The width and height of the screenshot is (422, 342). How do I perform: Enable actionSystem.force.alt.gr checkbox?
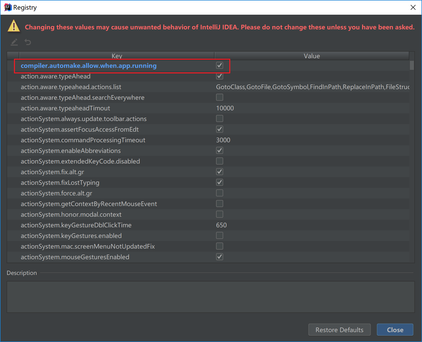point(220,193)
